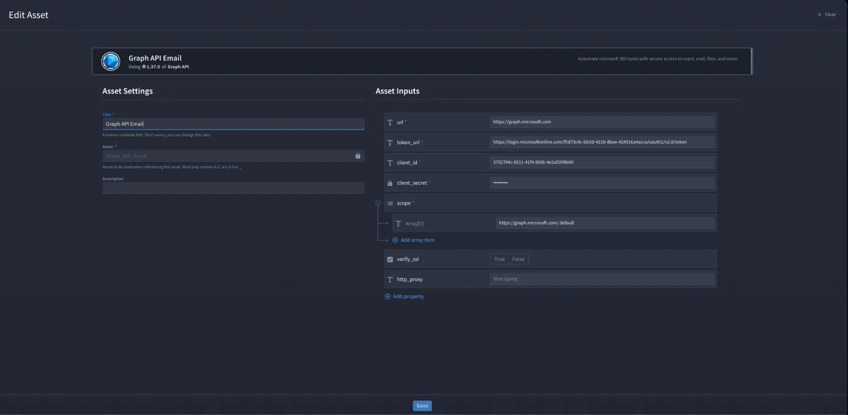Edit the token_url value field
The height and width of the screenshot is (415, 848).
pyautogui.click(x=602, y=142)
